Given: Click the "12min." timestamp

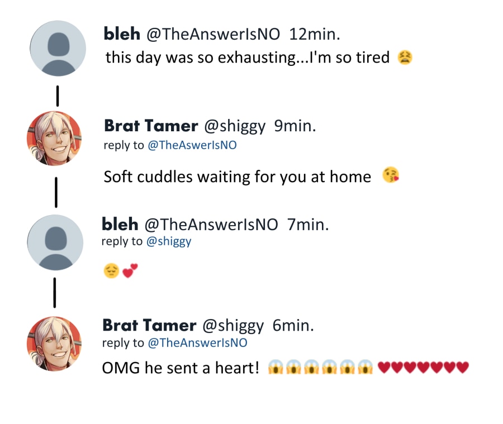Looking at the screenshot, I should click(315, 35).
